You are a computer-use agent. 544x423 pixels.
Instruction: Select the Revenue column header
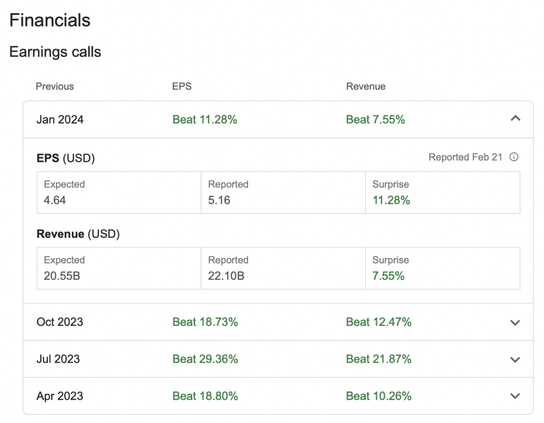tap(366, 86)
